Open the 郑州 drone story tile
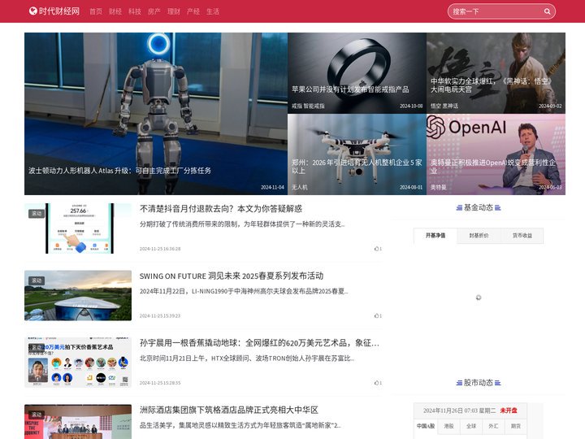This screenshot has width=585, height=439. click(357, 154)
